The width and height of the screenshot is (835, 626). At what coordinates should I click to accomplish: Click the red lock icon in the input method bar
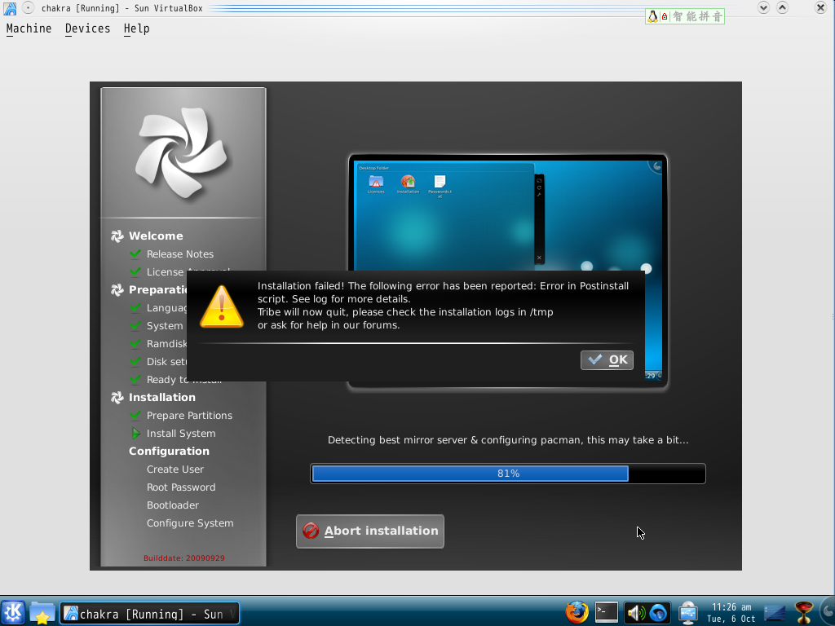coord(665,16)
